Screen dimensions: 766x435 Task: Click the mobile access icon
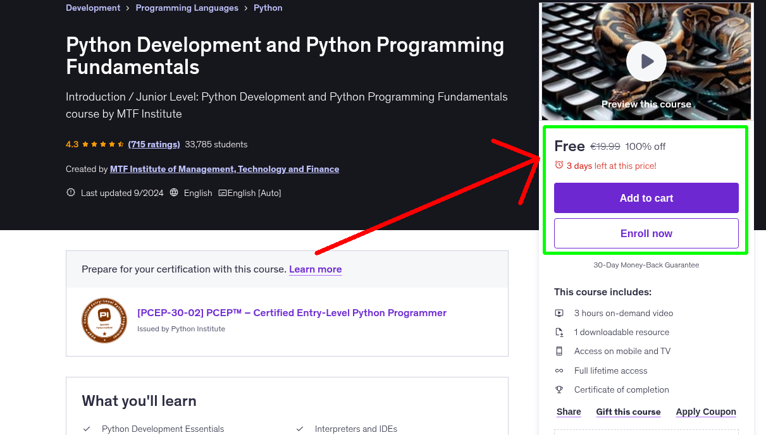pyautogui.click(x=559, y=351)
